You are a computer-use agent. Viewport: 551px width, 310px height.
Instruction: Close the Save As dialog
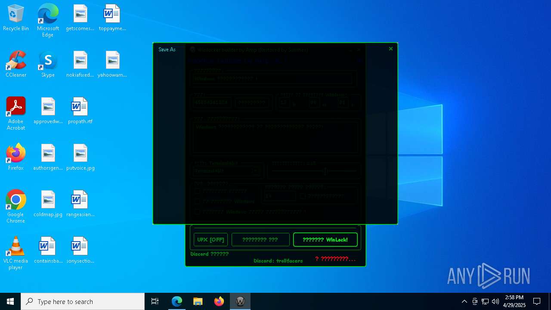coord(390,49)
